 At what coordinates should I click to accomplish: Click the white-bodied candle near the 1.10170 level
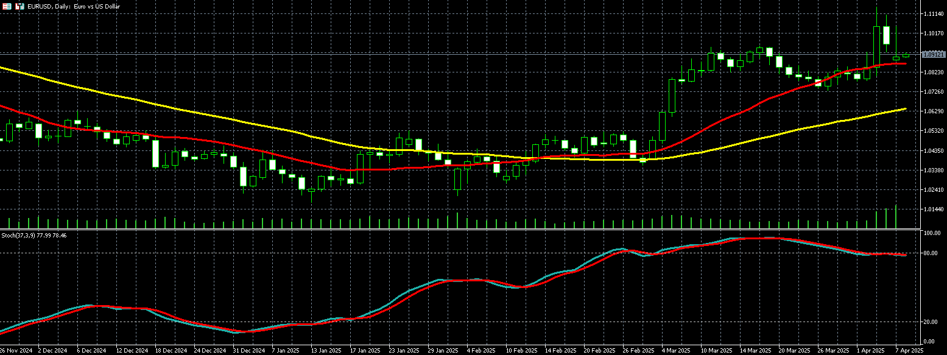tap(886, 35)
